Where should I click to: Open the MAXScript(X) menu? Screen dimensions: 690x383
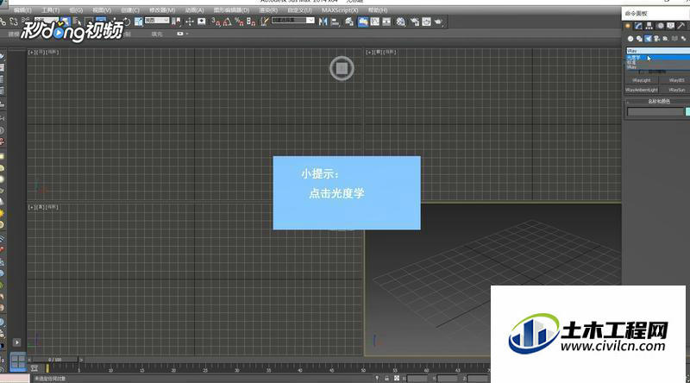pyautogui.click(x=340, y=9)
